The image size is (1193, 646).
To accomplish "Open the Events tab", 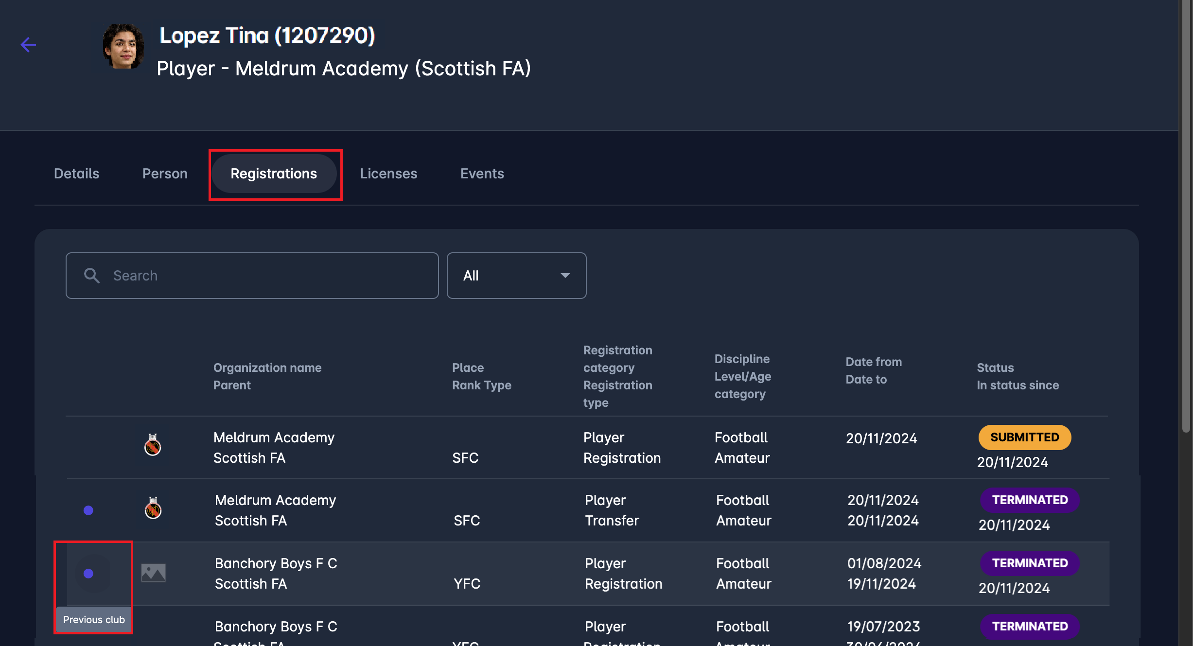I will pyautogui.click(x=482, y=174).
